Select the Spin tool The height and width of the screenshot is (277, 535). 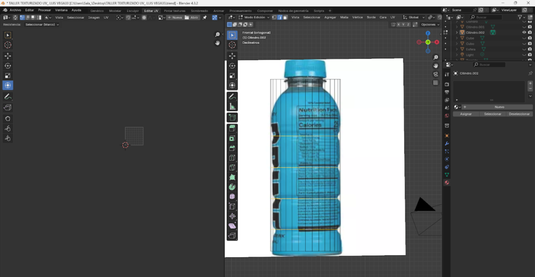[x=232, y=187]
